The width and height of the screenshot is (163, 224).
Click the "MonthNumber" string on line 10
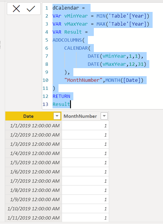pyautogui.click(x=83, y=80)
